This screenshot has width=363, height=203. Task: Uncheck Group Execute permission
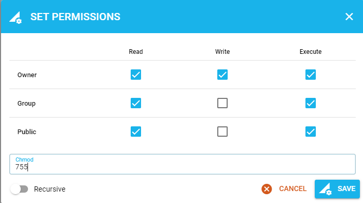point(311,103)
